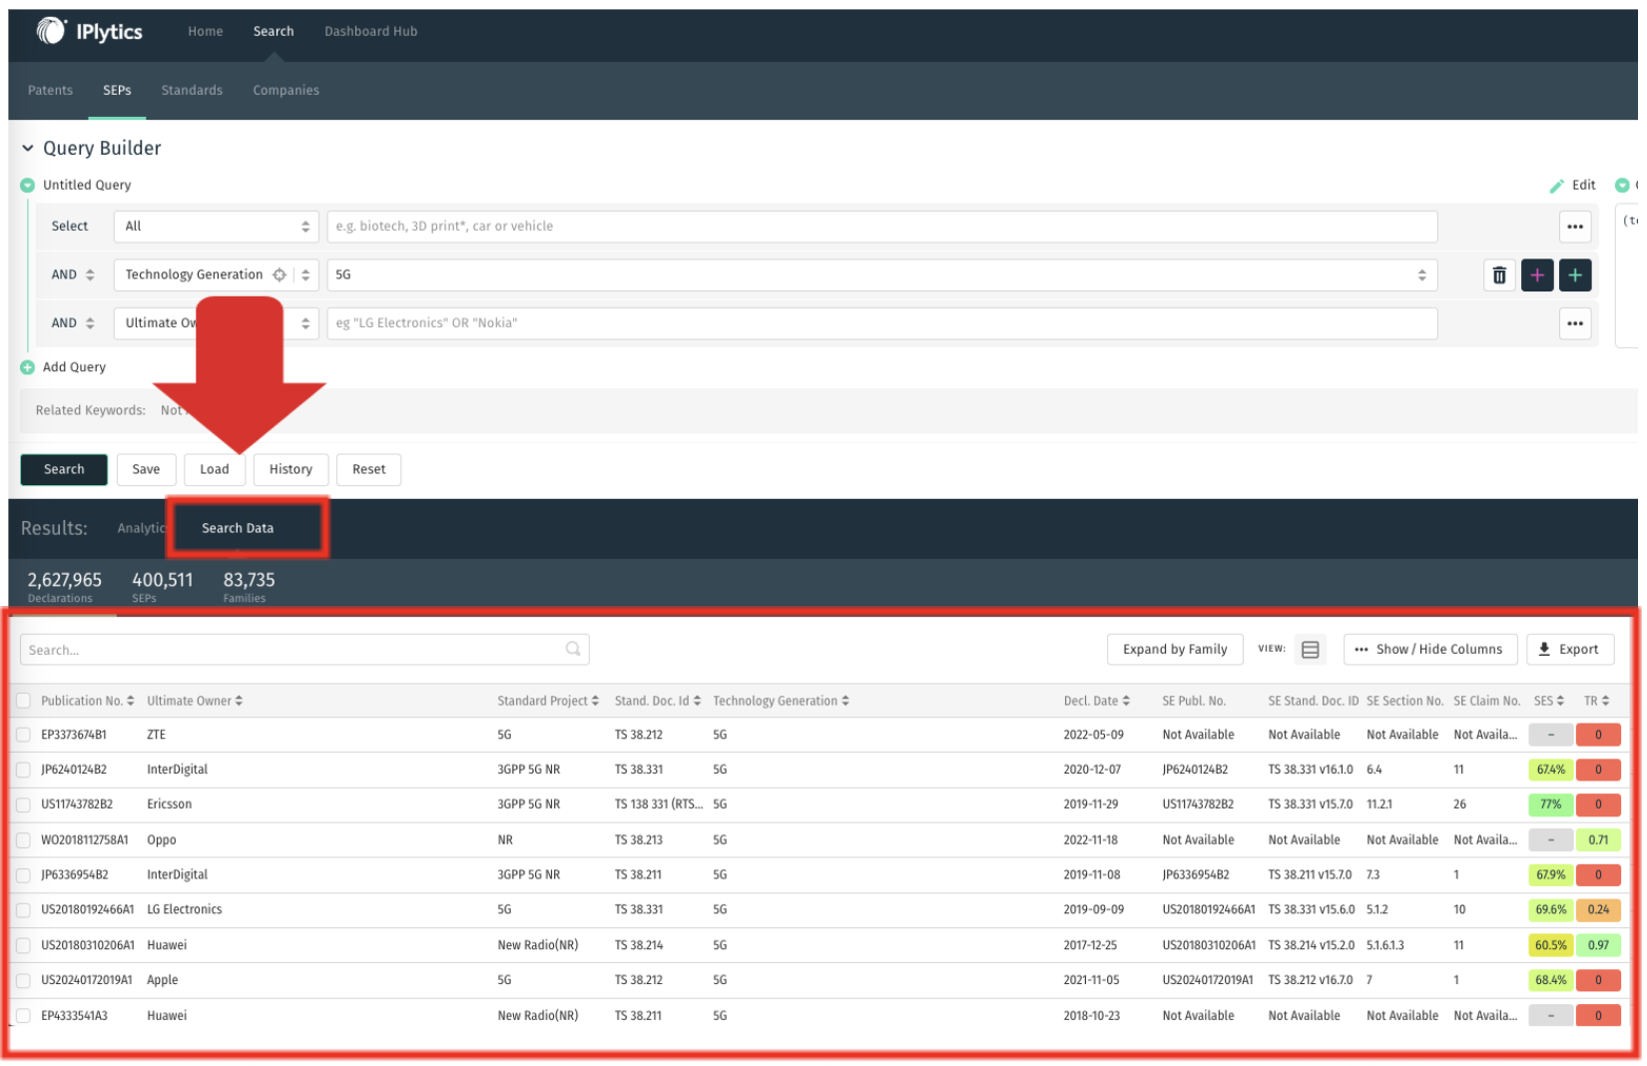
Task: Click the 77% SES badge for US11743782B2
Action: tap(1550, 804)
